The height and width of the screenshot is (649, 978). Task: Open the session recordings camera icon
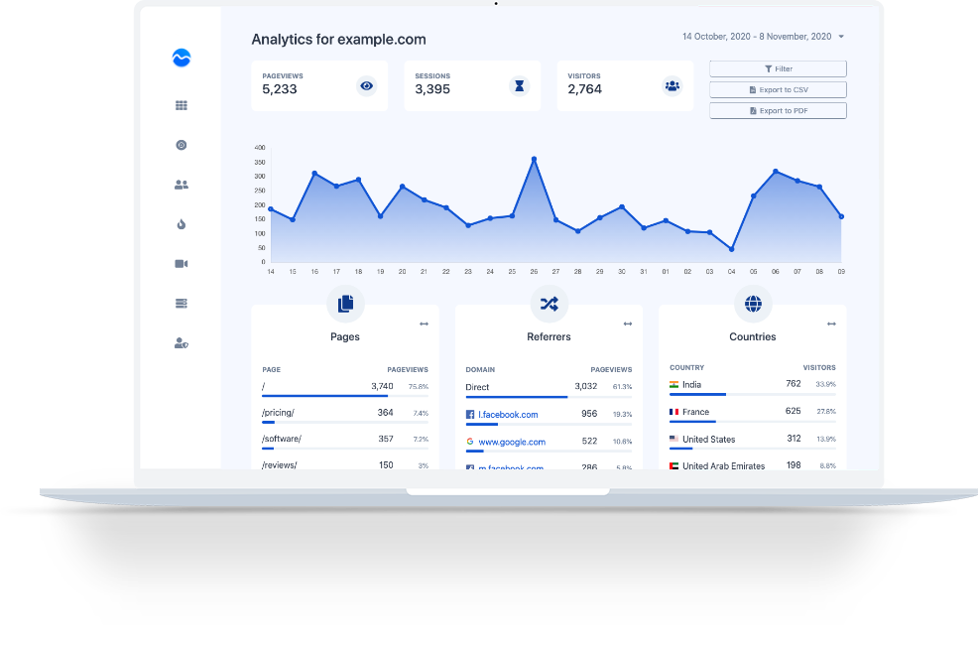182,263
